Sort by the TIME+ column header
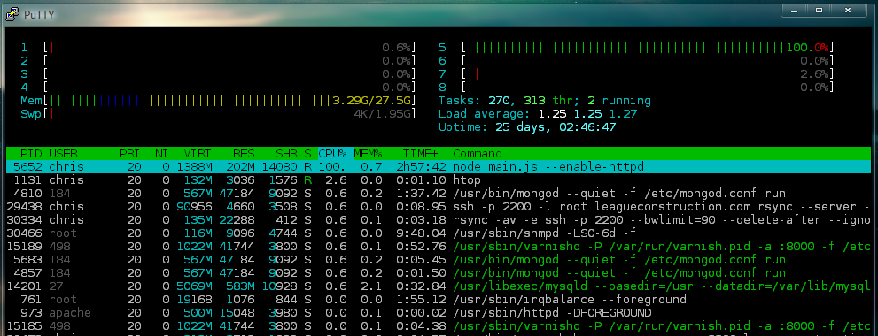Viewport: 878px width, 336px height. (421, 153)
